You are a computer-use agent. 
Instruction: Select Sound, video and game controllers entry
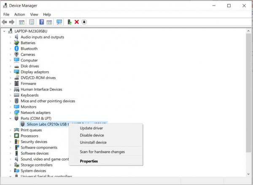(x=45, y=159)
